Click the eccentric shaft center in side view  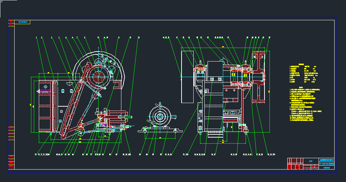point(99,76)
